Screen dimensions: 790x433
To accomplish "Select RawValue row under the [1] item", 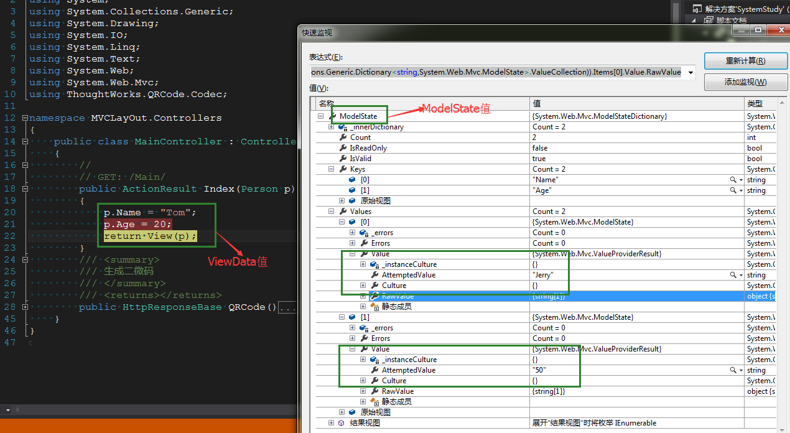I will (546, 391).
